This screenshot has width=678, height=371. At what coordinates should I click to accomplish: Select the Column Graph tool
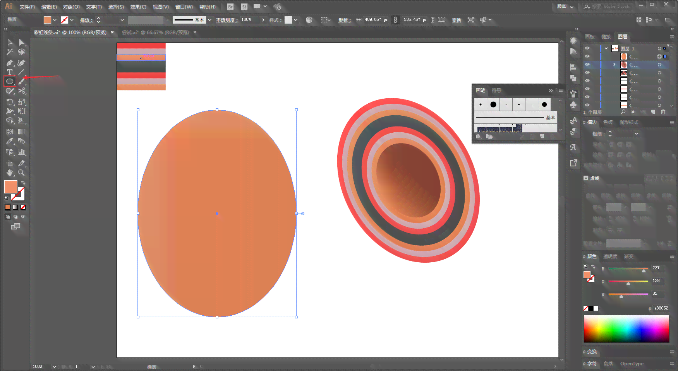(22, 152)
